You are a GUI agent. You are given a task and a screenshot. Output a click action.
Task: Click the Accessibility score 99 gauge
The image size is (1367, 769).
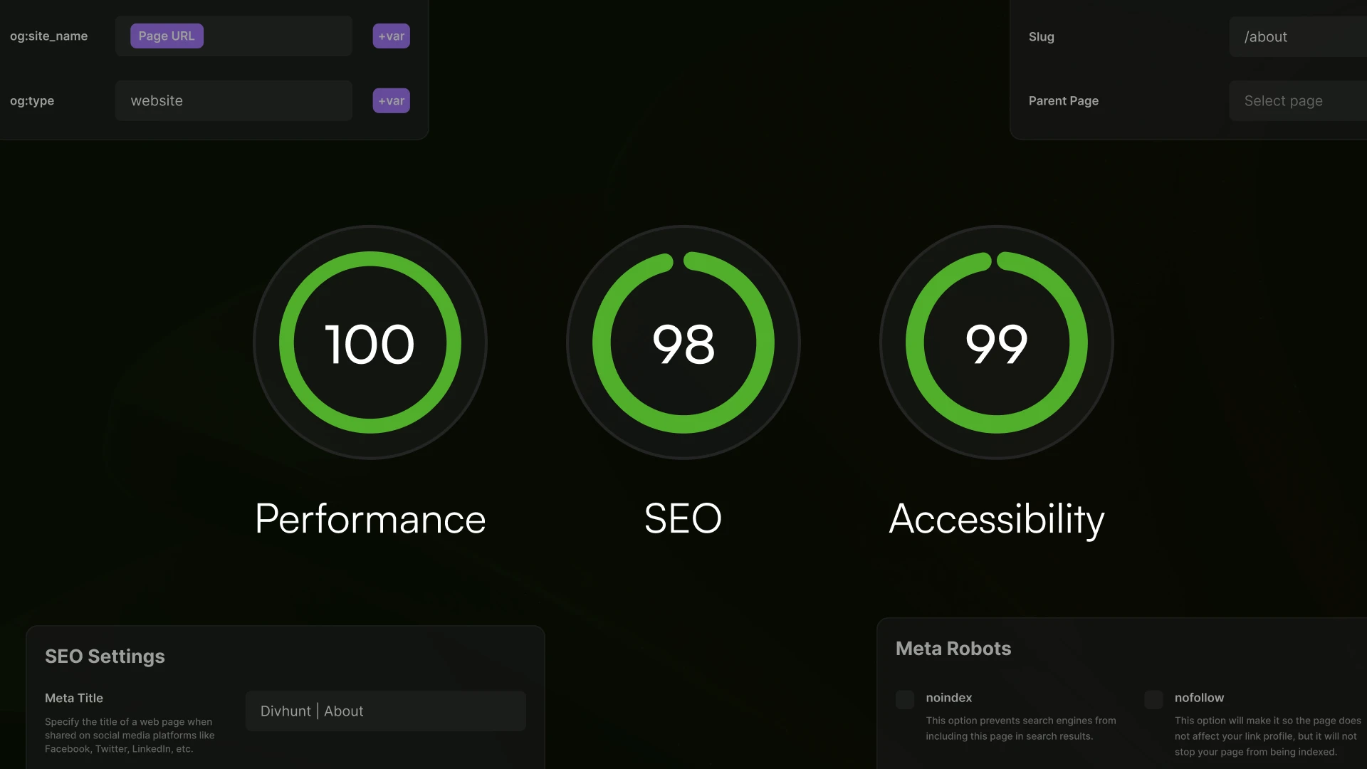click(996, 342)
